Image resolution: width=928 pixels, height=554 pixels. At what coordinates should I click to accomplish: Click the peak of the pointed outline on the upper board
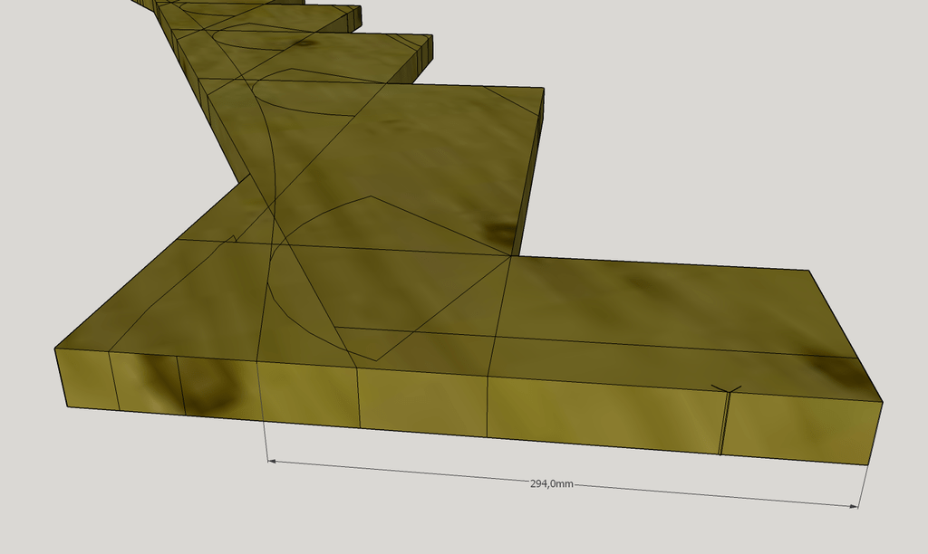(x=370, y=196)
